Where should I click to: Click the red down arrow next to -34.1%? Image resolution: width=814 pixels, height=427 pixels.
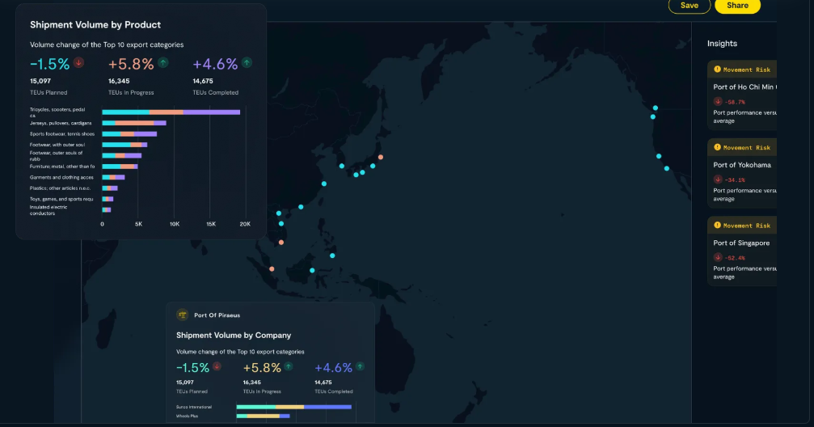[718, 180]
